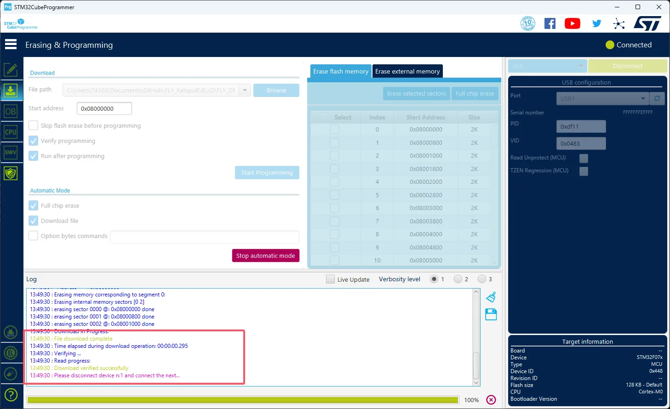Click the Start address input field
This screenshot has width=670, height=409.
click(104, 109)
